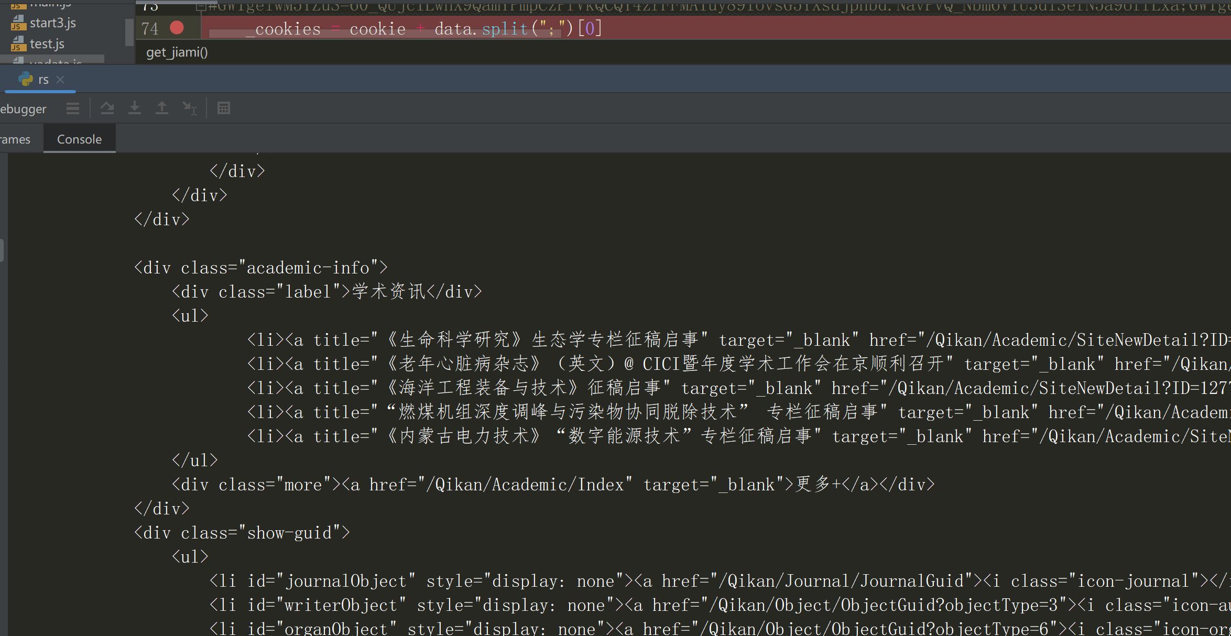Viewport: 1231px width, 636px height.
Task: Click the academic-info div line in console
Action: pos(260,268)
